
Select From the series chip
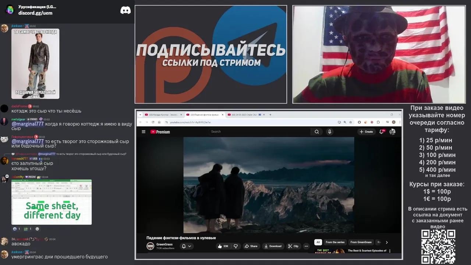pos(335,242)
